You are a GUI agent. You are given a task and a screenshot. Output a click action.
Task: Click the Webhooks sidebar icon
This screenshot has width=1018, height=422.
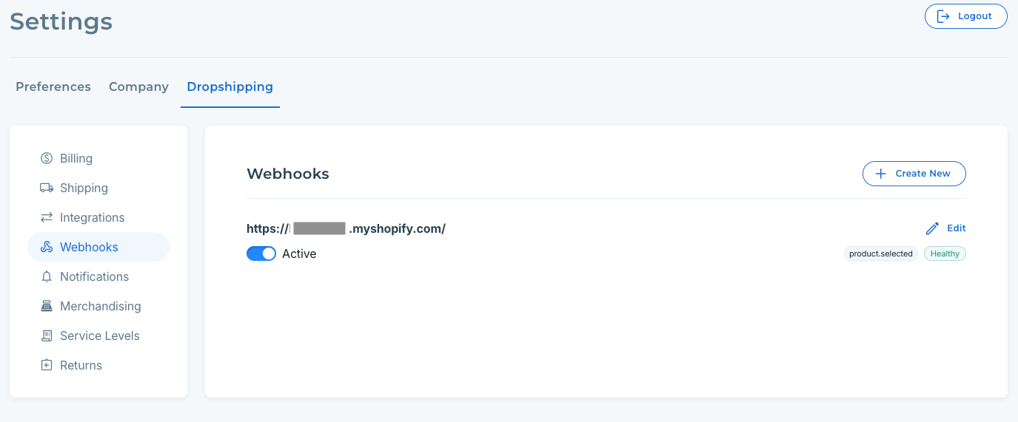coord(47,247)
